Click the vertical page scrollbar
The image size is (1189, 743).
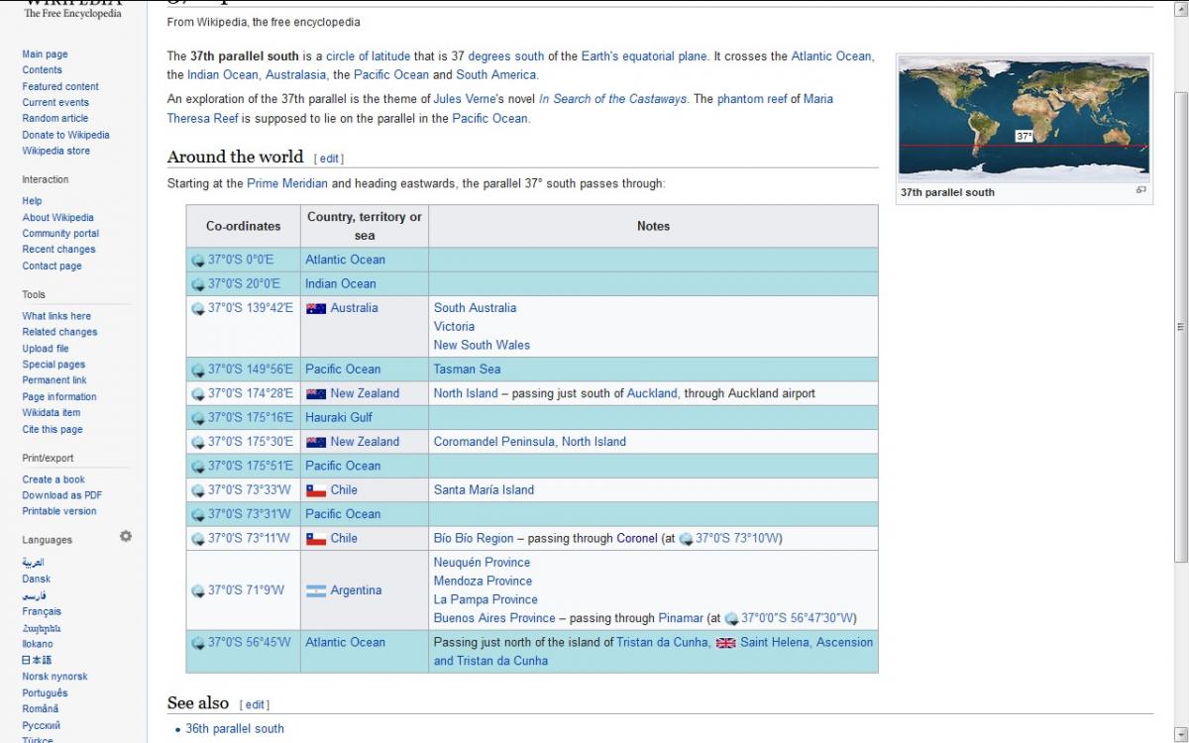coord(1180,327)
